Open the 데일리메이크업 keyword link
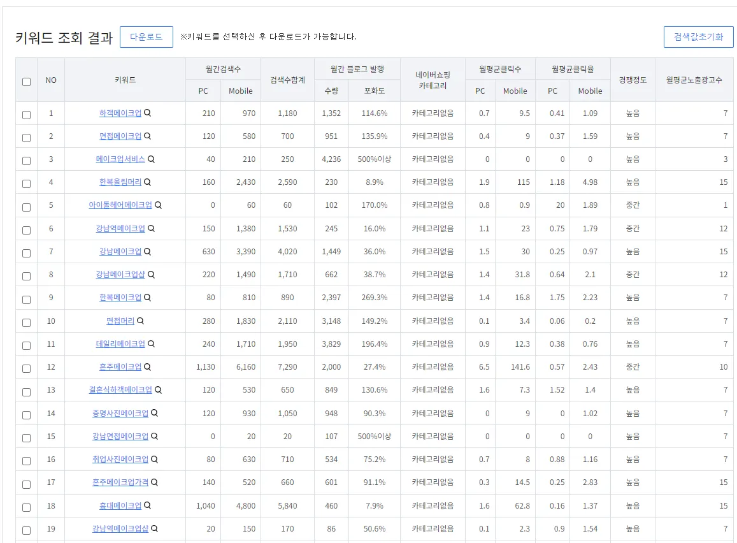737x543 pixels. point(120,344)
